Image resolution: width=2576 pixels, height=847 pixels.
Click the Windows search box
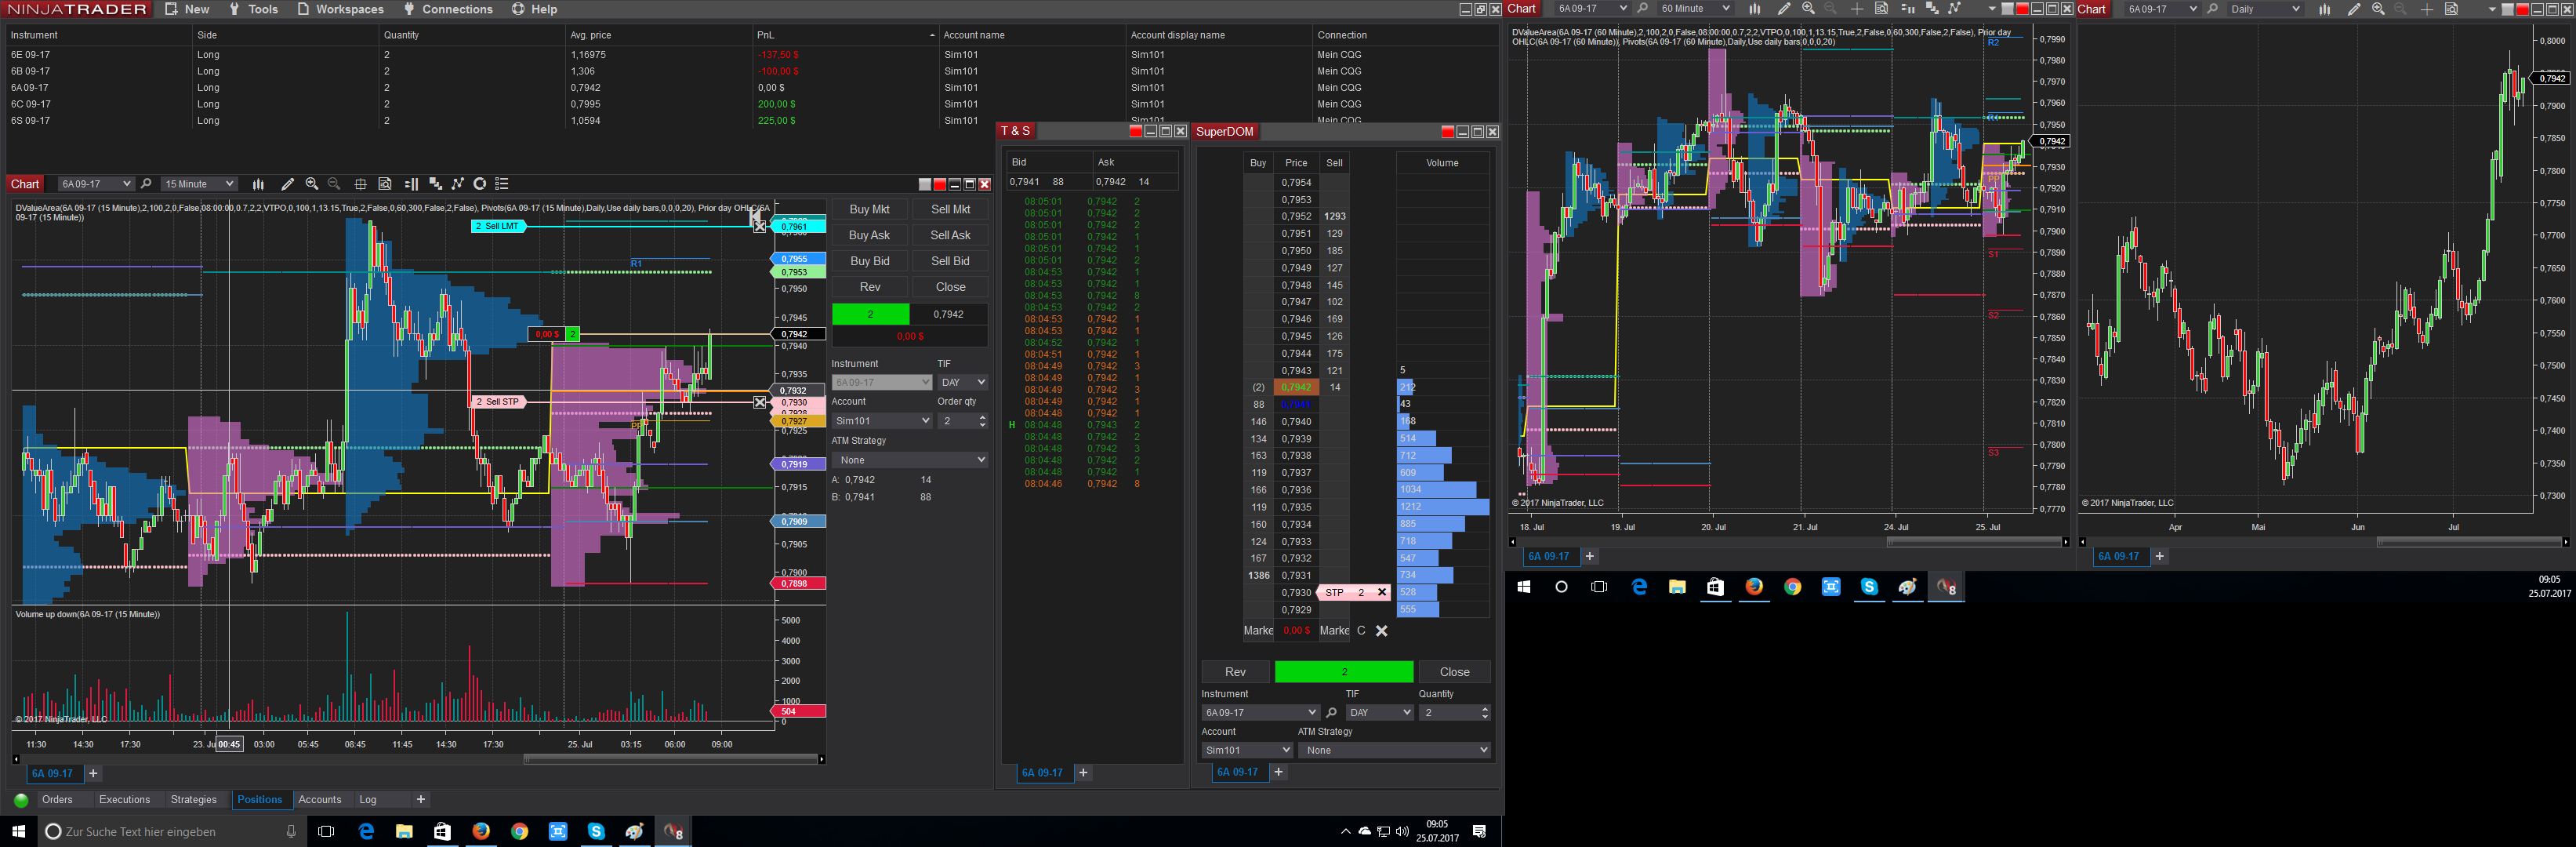point(170,831)
